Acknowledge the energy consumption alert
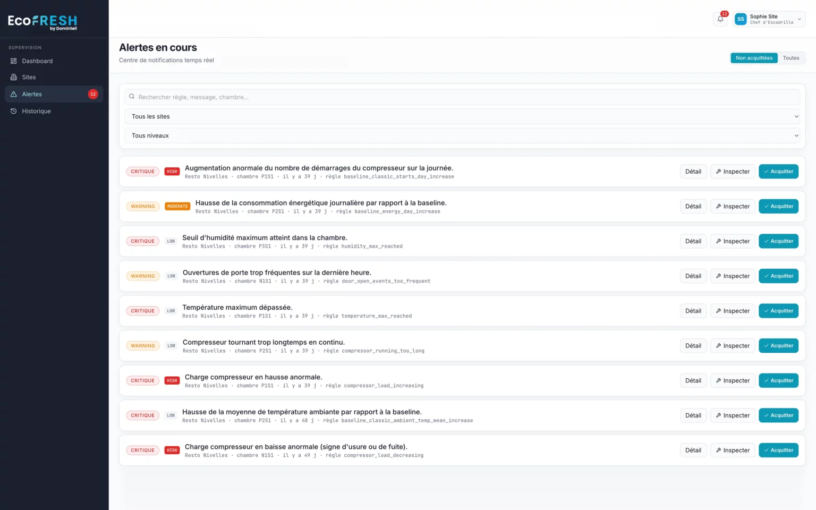The height and width of the screenshot is (510, 816). click(778, 206)
